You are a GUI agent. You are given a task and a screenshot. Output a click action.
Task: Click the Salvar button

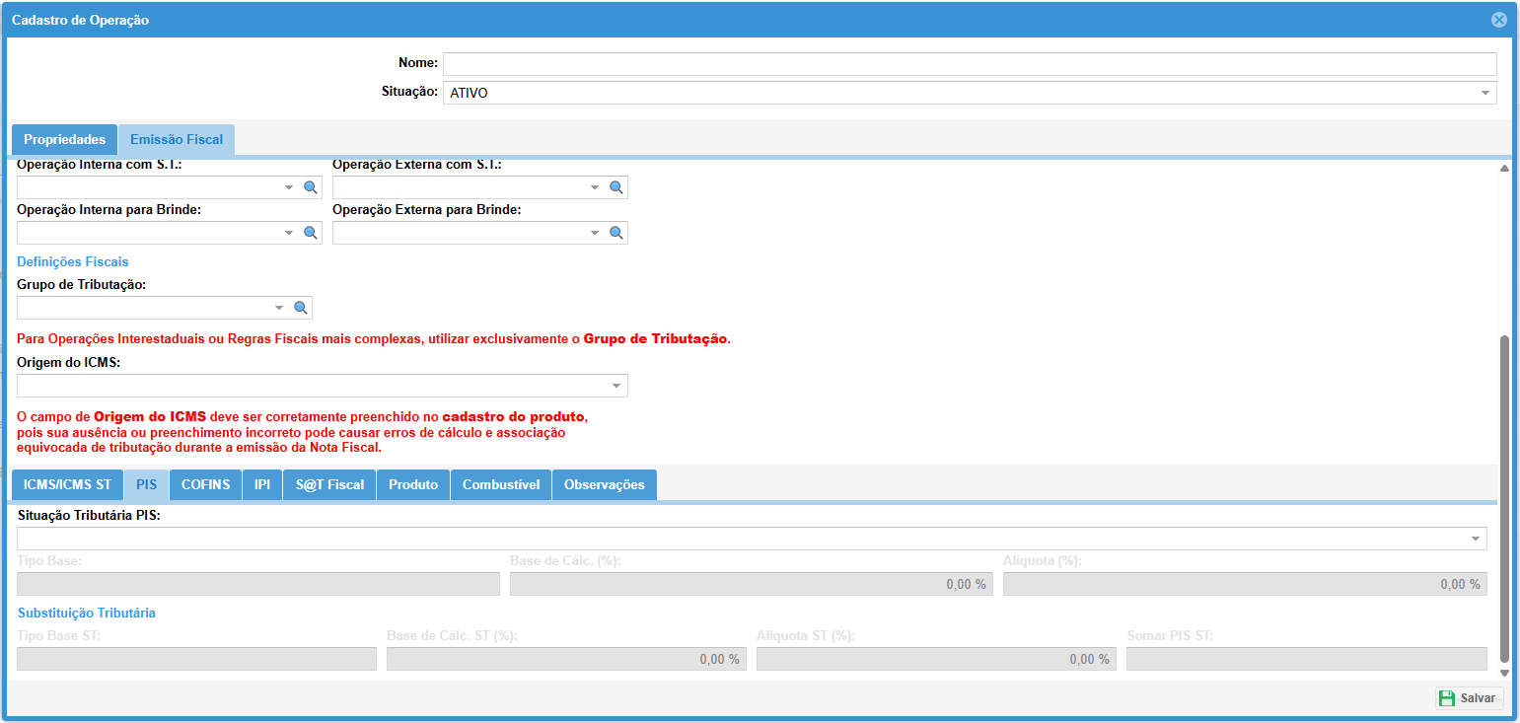coord(1469,698)
